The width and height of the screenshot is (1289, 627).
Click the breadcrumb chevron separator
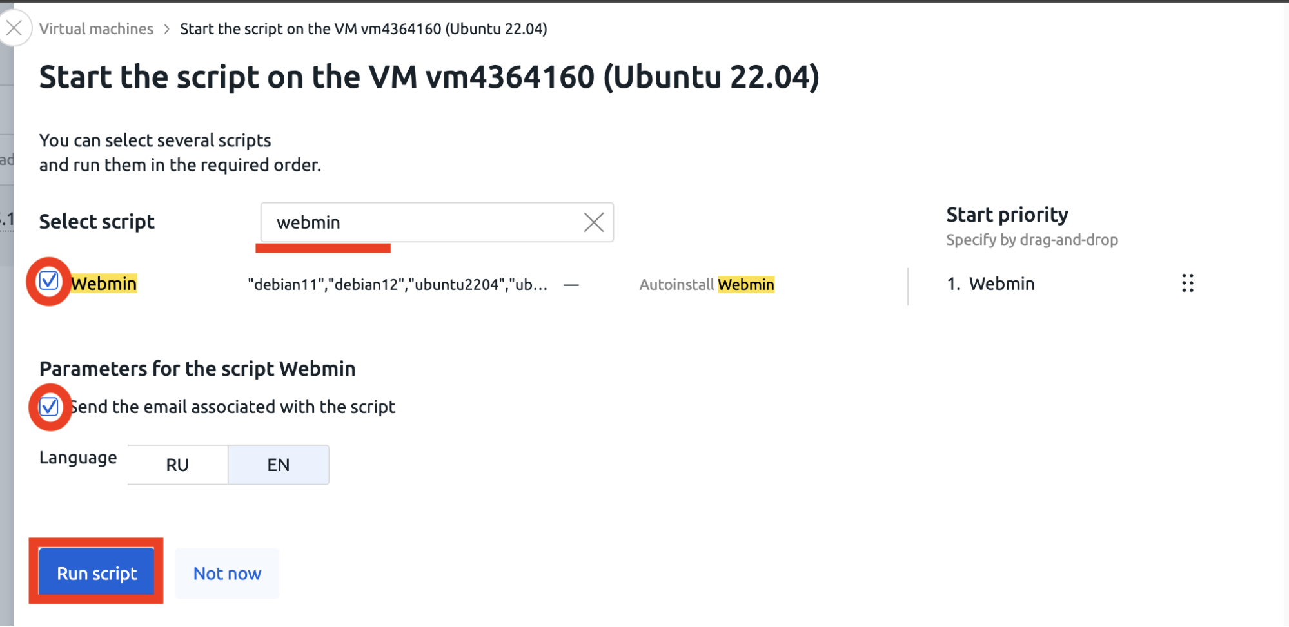(x=167, y=29)
